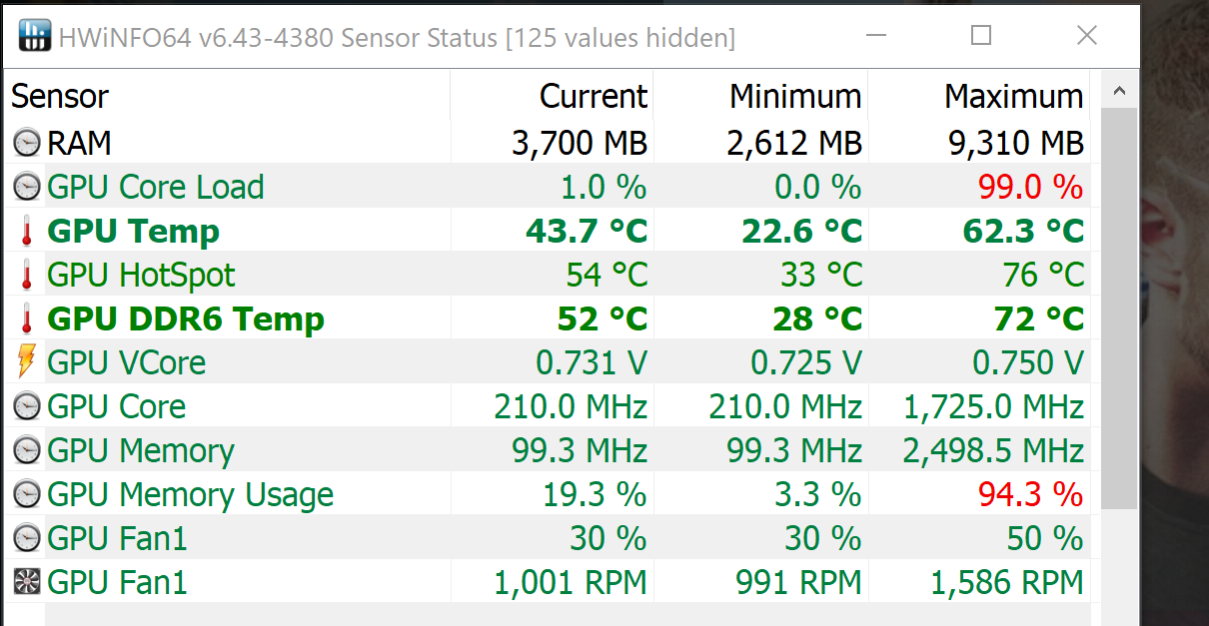Image resolution: width=1209 pixels, height=626 pixels.
Task: Click the clock icon beside GPU Memory Usage
Action: (x=27, y=494)
